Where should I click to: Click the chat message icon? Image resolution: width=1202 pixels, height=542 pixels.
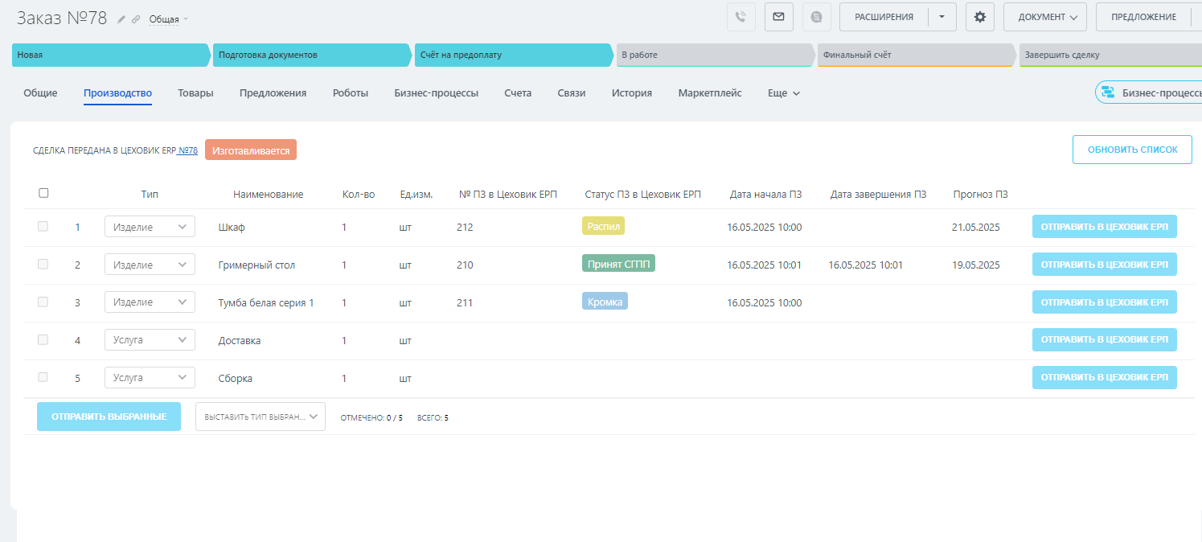(x=816, y=17)
